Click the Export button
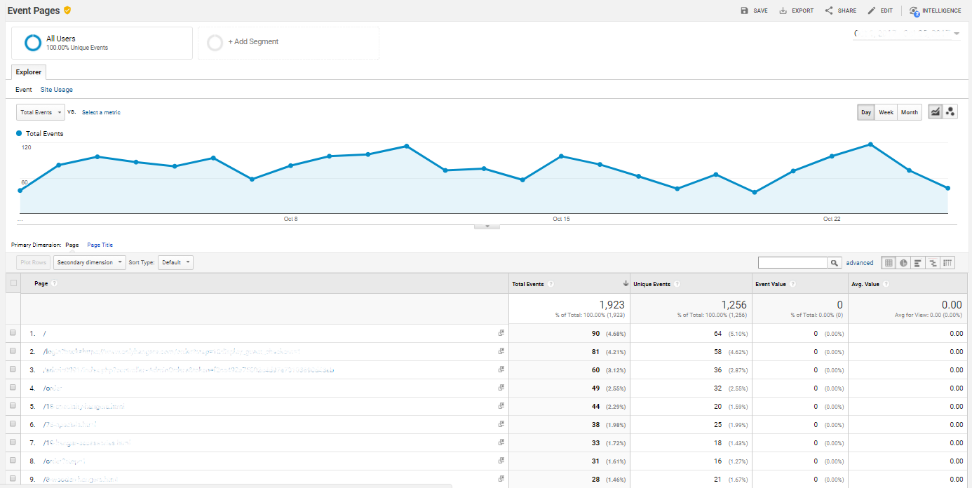This screenshot has width=972, height=488. [x=797, y=11]
